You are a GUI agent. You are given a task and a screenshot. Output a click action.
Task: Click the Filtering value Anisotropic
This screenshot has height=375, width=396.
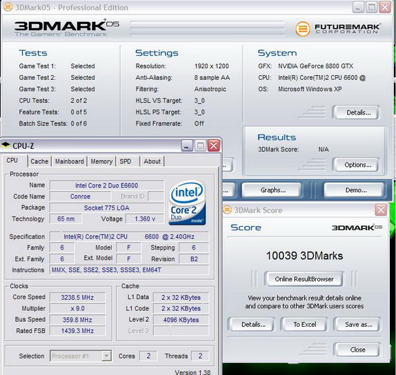pyautogui.click(x=210, y=89)
